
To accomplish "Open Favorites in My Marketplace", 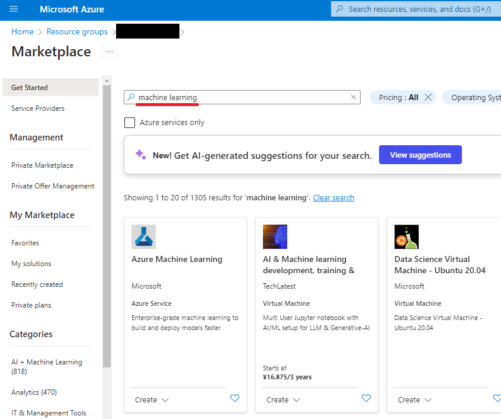I will coord(25,243).
